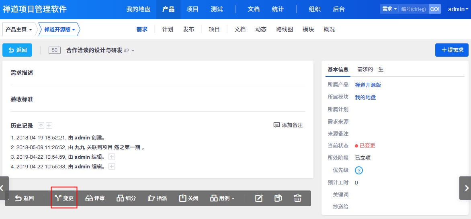
Task: Expand all history records with plus icon
Action: (49, 125)
